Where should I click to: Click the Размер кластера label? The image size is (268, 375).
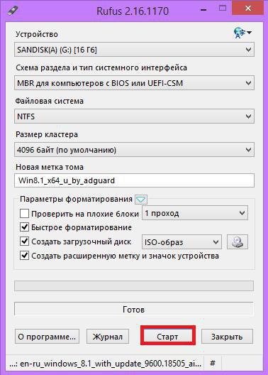(47, 134)
